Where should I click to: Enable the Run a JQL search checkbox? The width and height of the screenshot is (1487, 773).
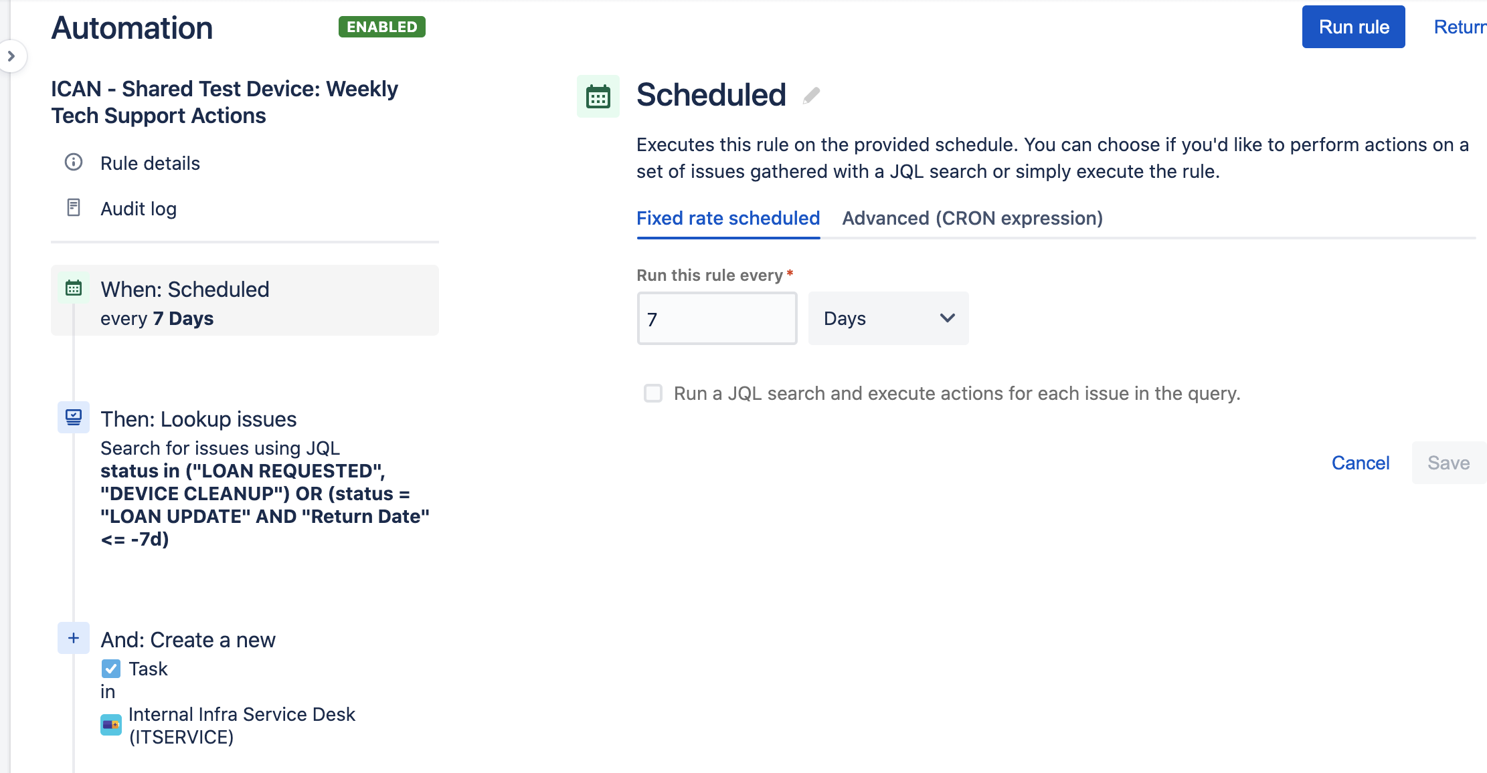coord(653,393)
